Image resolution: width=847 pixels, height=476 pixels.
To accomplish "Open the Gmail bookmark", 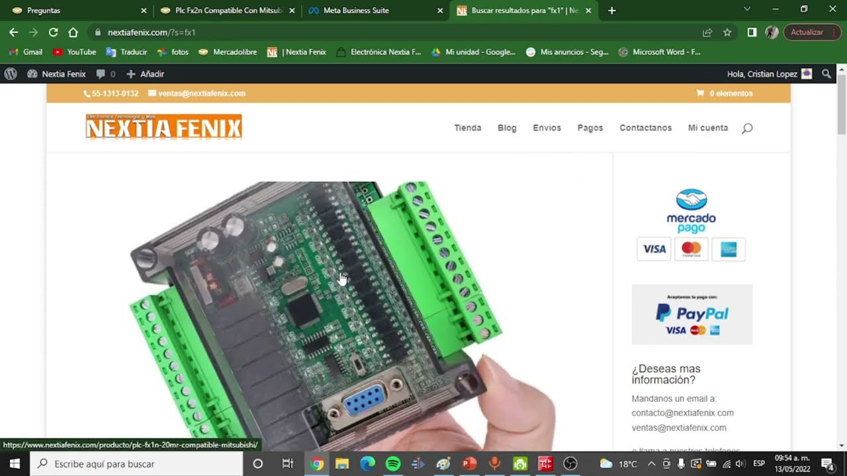I will [x=26, y=52].
